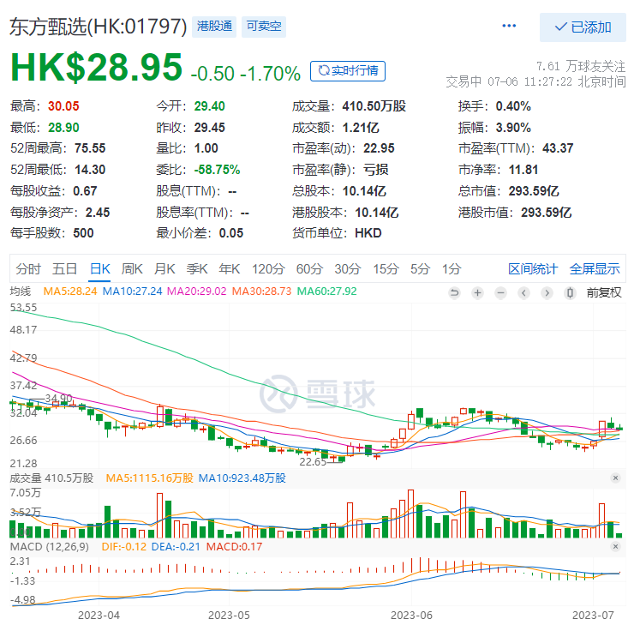Click the chart reset/undo arrow icon
Viewport: 640px width, 625px height.
click(454, 292)
